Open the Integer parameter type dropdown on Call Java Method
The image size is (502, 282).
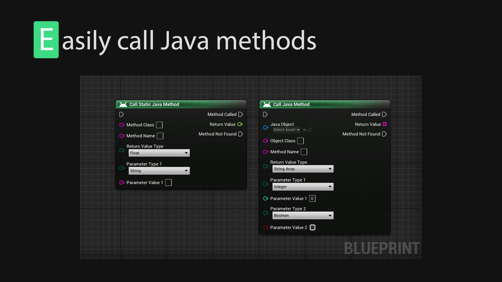pyautogui.click(x=302, y=186)
